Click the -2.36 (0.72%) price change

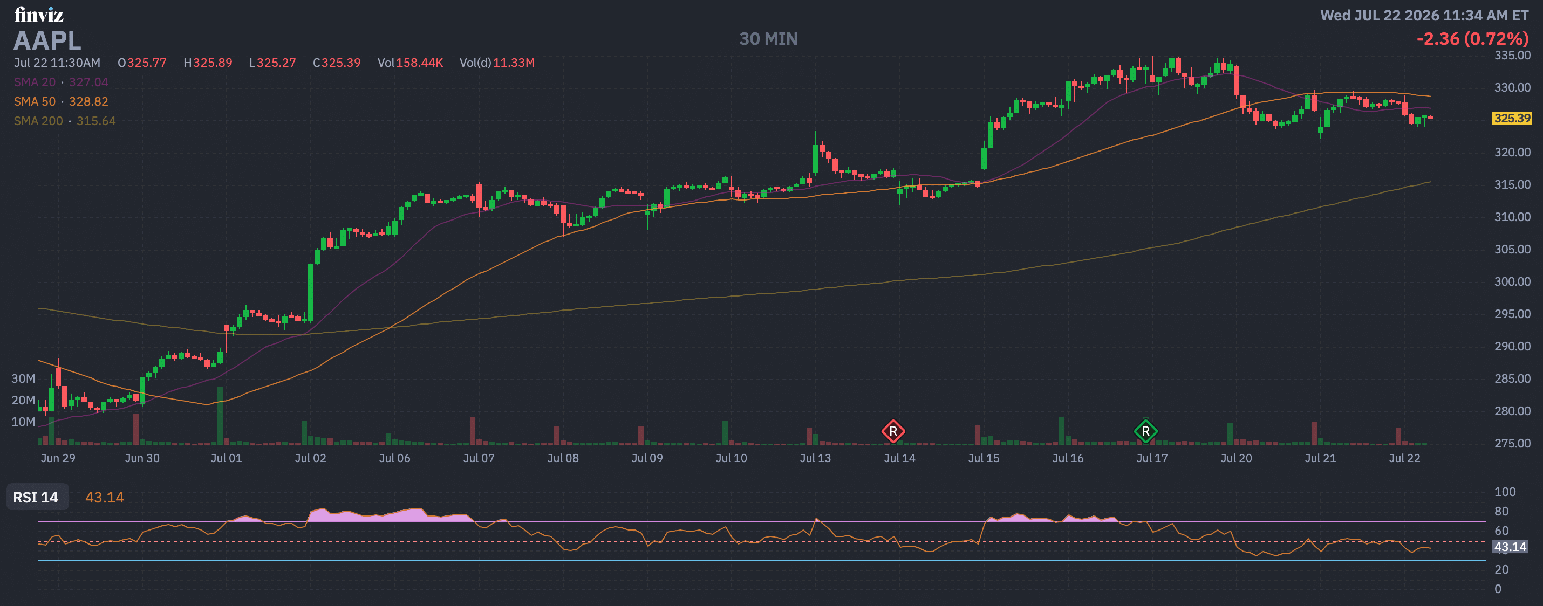[1472, 39]
